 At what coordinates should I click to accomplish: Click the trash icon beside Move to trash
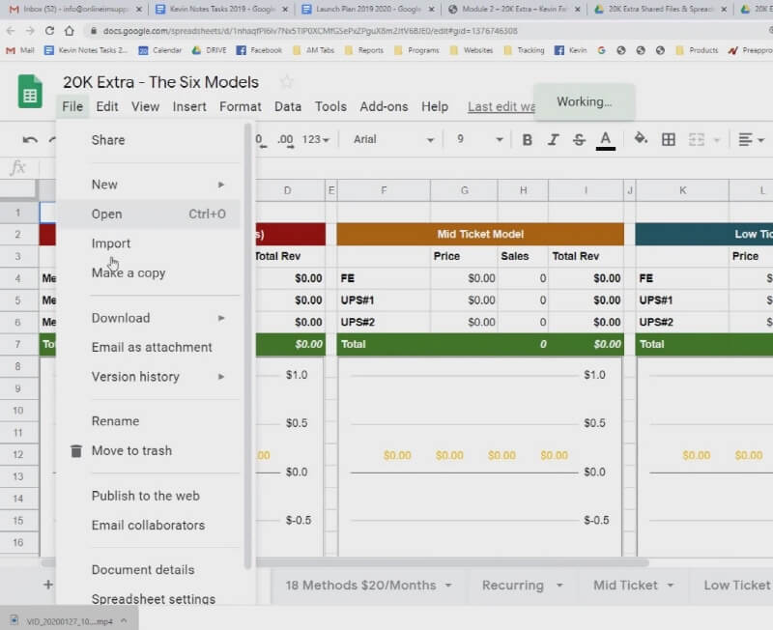coord(76,450)
